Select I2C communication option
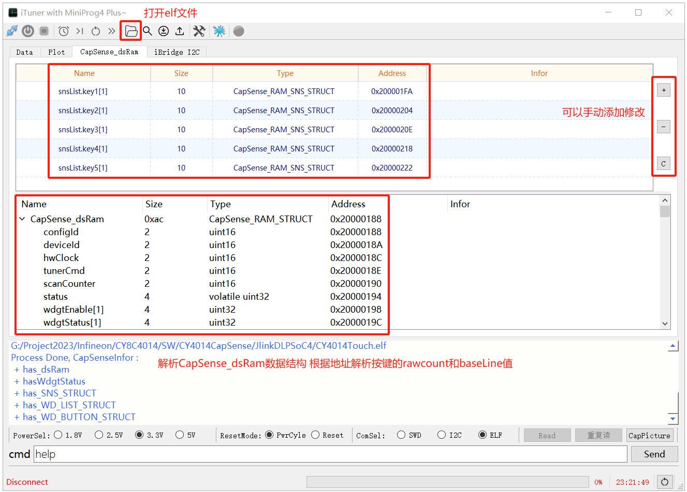Screen dimensions: 687x492 (x=442, y=435)
